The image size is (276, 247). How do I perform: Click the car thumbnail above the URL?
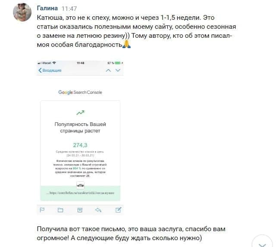point(80,186)
